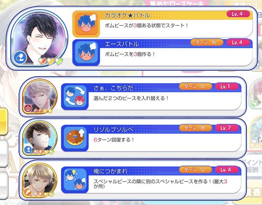Image resolution: width=262 pixels, height=205 pixels.
Task: Click the pill badge on the main character portrait
Action: click(20, 58)
